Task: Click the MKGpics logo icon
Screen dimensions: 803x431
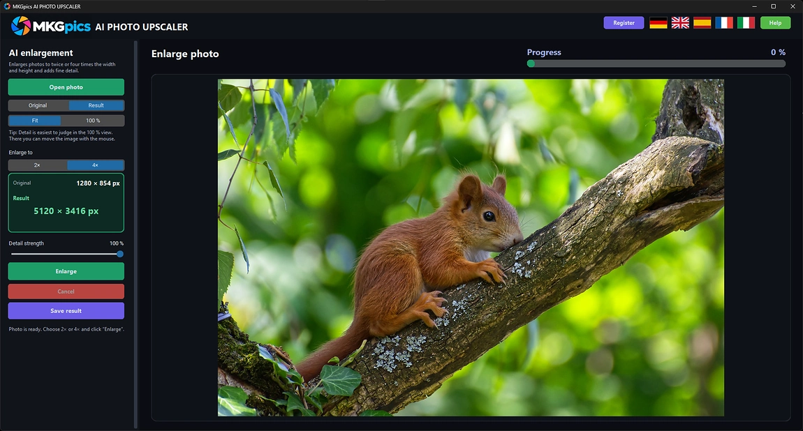Action: point(21,26)
